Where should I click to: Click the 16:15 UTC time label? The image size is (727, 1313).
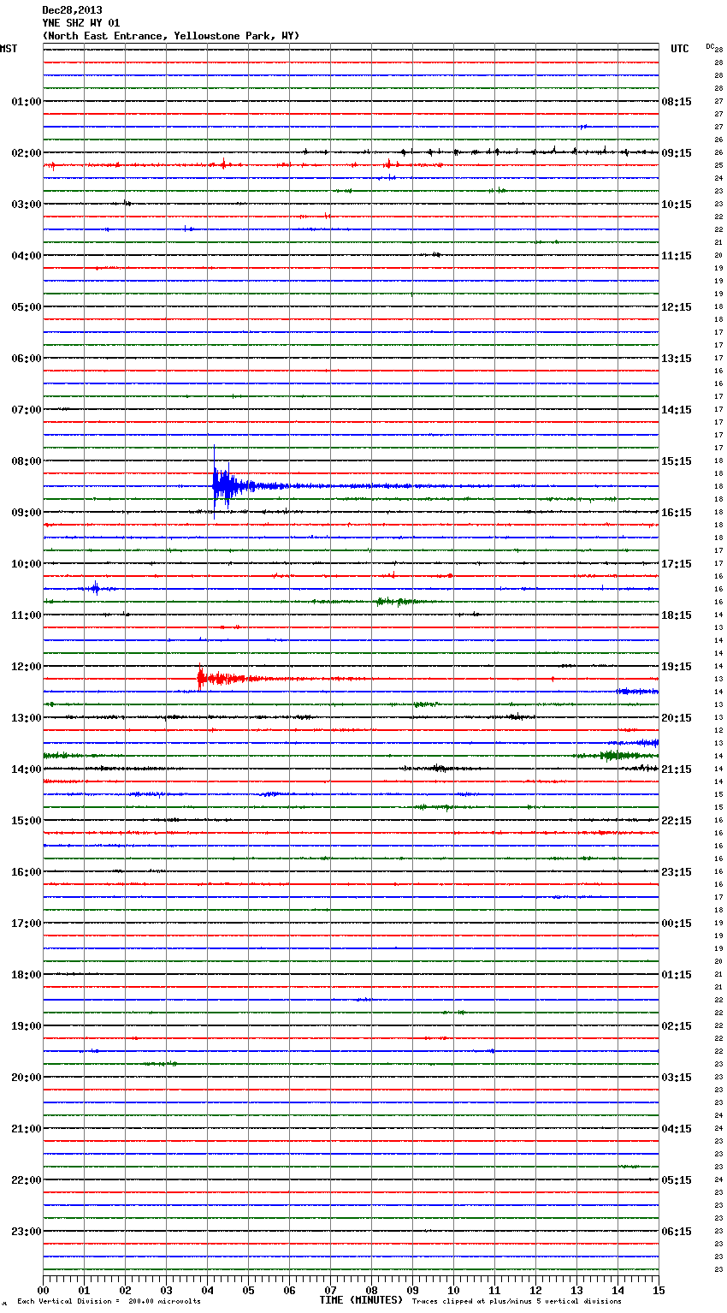(677, 513)
